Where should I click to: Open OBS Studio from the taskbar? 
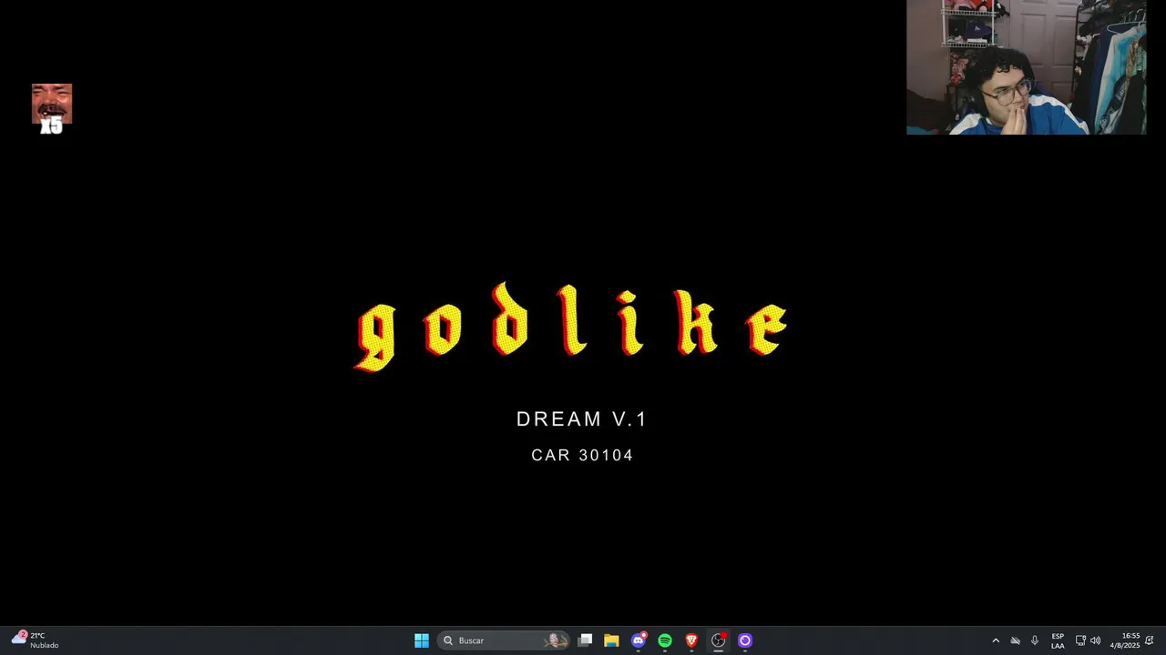tap(719, 640)
